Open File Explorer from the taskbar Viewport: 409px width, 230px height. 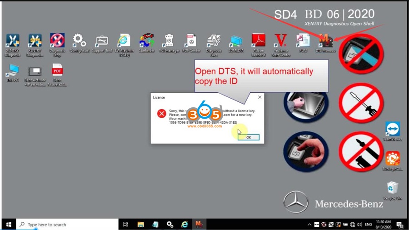click(x=140, y=224)
